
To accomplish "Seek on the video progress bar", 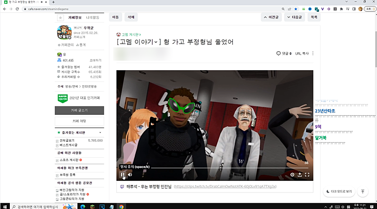I will (230, 168).
